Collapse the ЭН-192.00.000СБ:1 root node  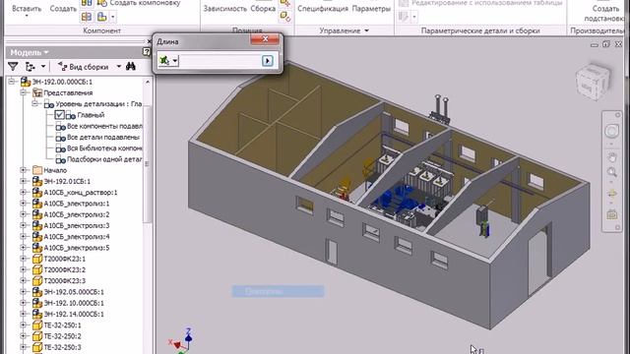pos(12,82)
